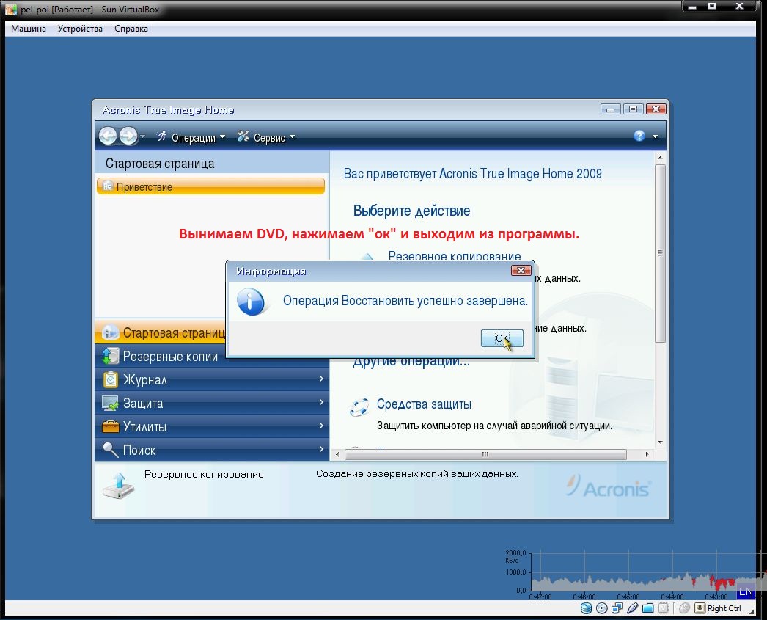Open the Средства защиты link
This screenshot has height=620, width=767.
pos(423,404)
